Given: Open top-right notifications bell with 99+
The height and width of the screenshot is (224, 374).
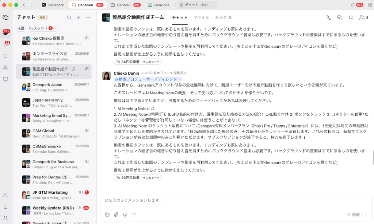Looking at the screenshot, I should [x=357, y=5].
